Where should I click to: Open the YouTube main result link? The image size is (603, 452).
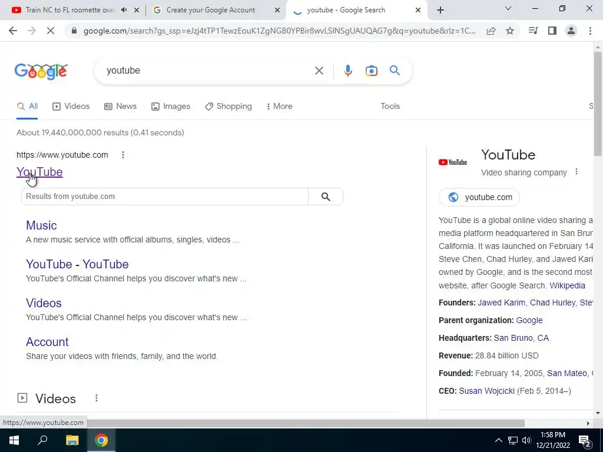(x=39, y=172)
